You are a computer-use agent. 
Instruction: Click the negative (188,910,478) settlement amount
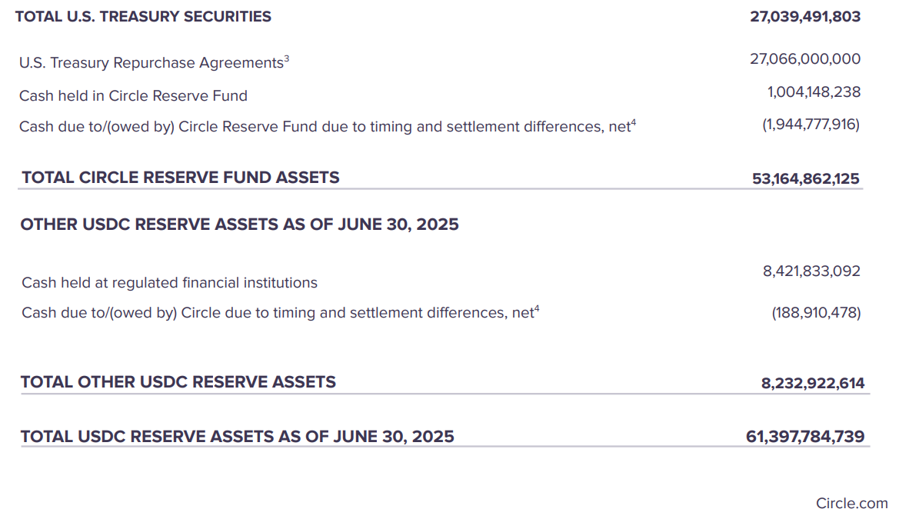click(816, 313)
